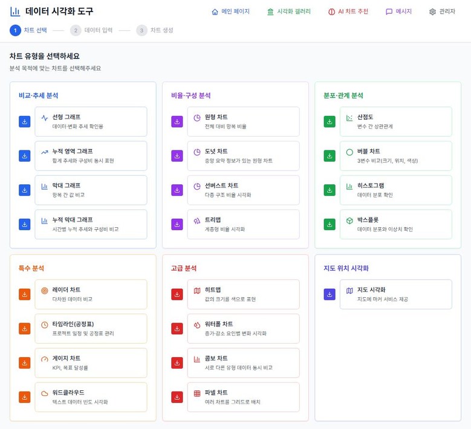Viewport: 471px width, 429px height.
Task: Click the red download icon beside 히트맵
Action: 177,294
